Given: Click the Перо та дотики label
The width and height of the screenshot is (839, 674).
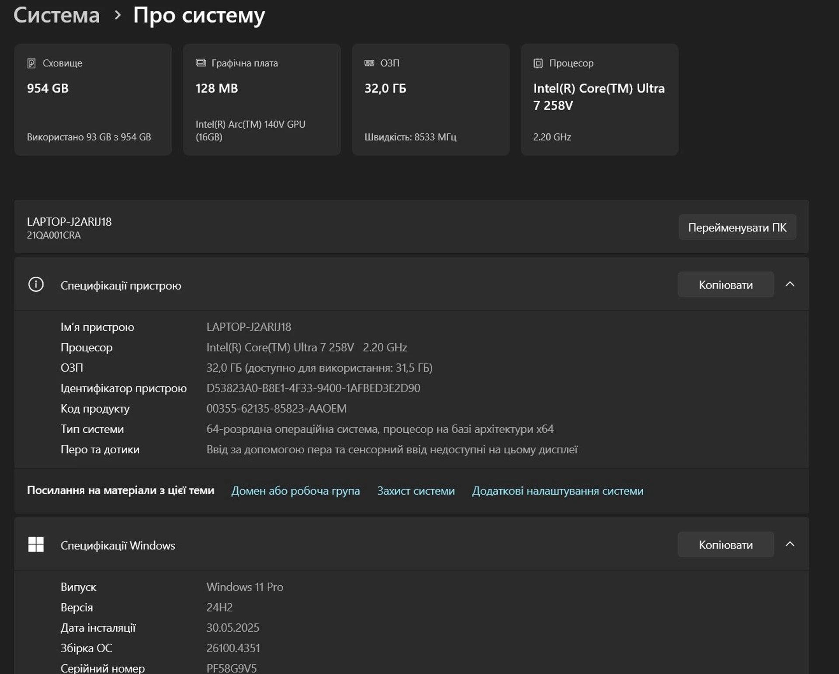Looking at the screenshot, I should (100, 450).
